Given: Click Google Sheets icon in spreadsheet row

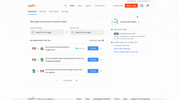Looking at the screenshot, I should 42,60.
